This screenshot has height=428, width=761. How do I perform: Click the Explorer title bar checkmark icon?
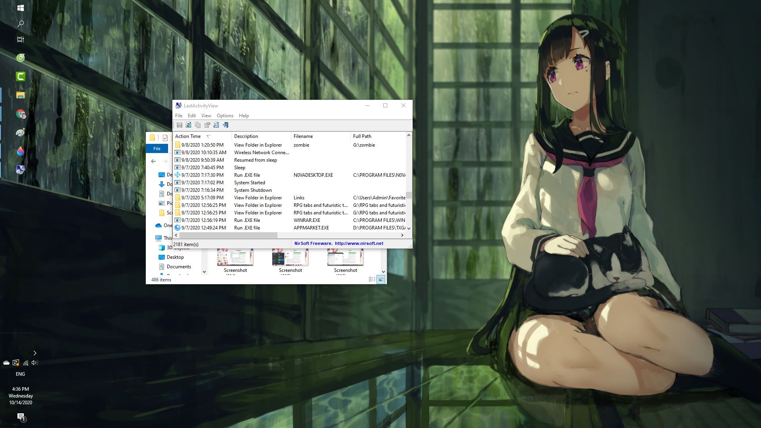pos(165,138)
